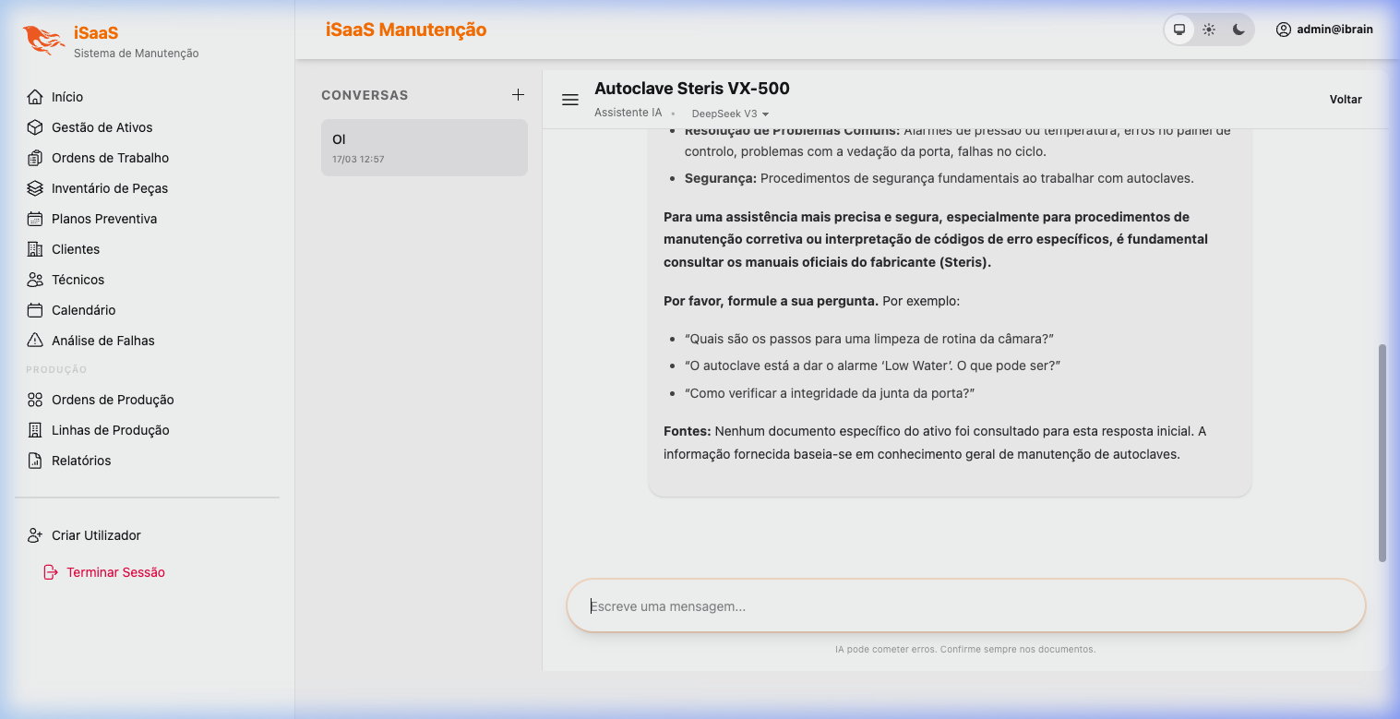Open Planos Preventiva menu item
This screenshot has height=719, width=1400.
(x=104, y=219)
